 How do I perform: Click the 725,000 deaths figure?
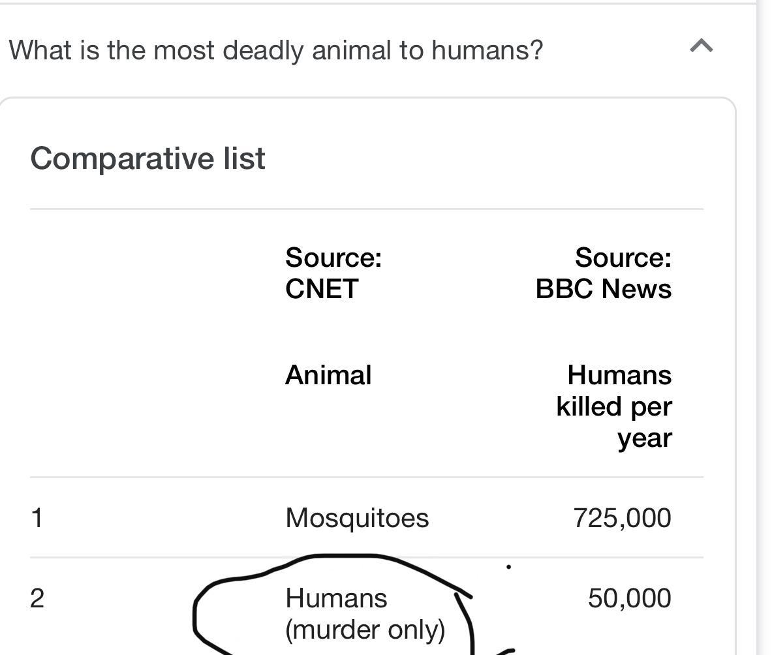pyautogui.click(x=622, y=518)
